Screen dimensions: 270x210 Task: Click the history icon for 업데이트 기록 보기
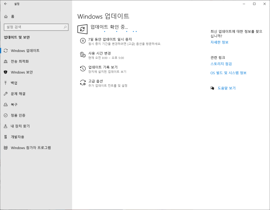click(83, 69)
